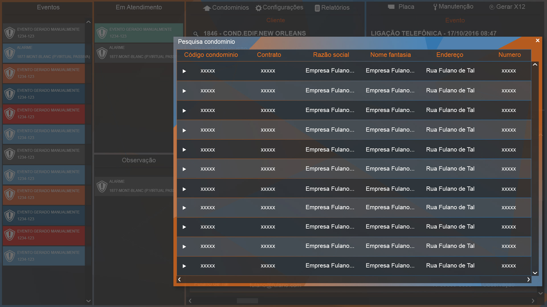Click the Contrato column header
Viewport: 547px width, 307px height.
tap(269, 55)
